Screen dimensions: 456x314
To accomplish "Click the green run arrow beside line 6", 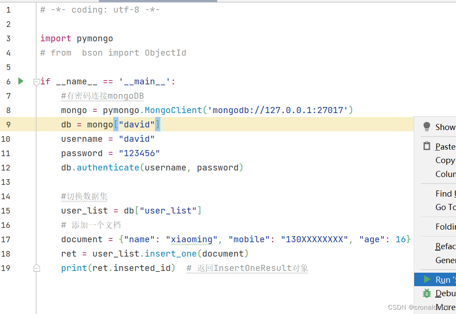I will [20, 81].
